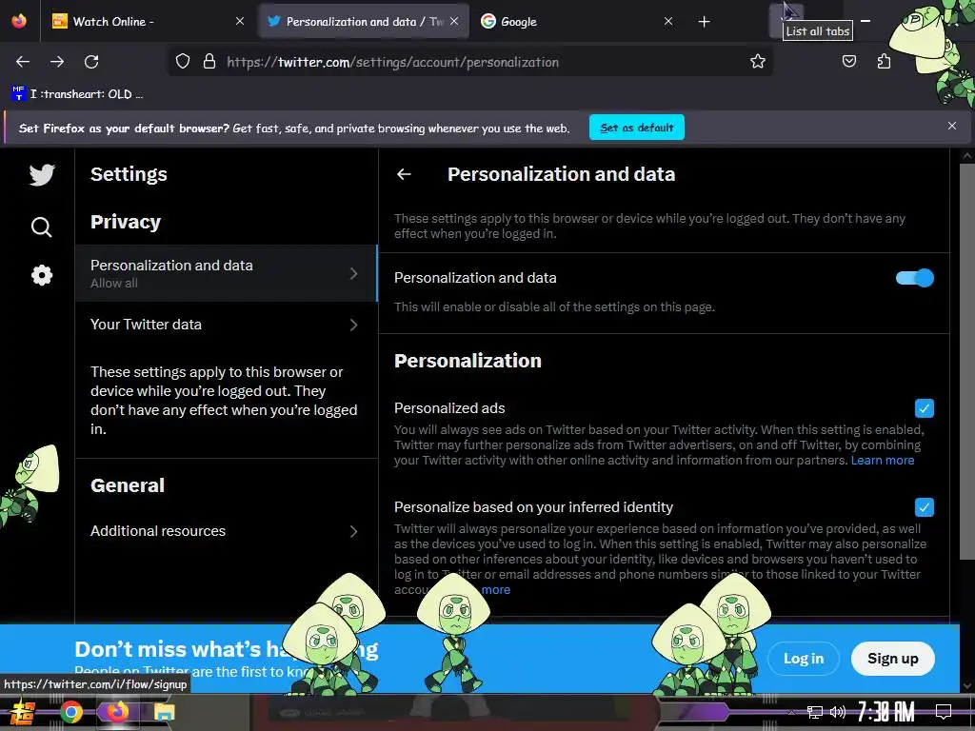Click the Privacy section heading
975x731 pixels.
point(126,222)
